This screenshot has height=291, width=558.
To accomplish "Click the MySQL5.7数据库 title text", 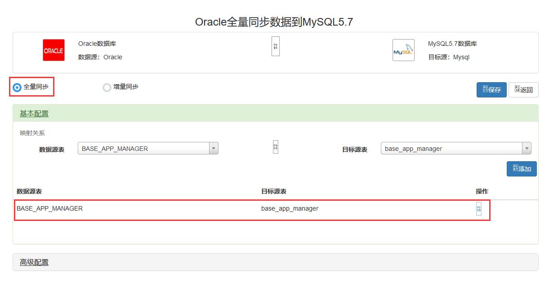I will click(x=452, y=44).
